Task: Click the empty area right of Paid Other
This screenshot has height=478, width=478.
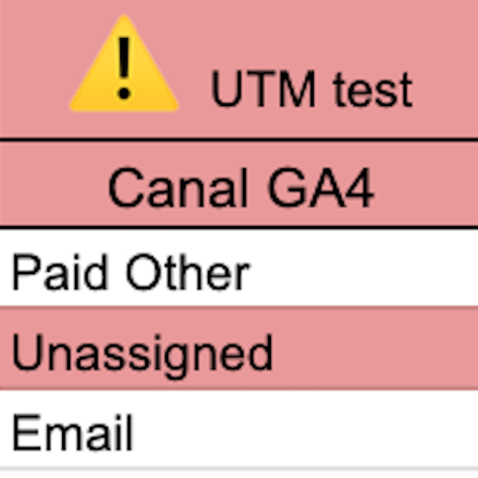Action: click(366, 272)
